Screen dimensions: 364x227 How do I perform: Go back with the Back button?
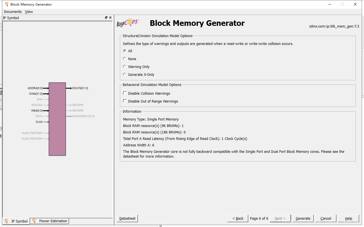coord(238,218)
